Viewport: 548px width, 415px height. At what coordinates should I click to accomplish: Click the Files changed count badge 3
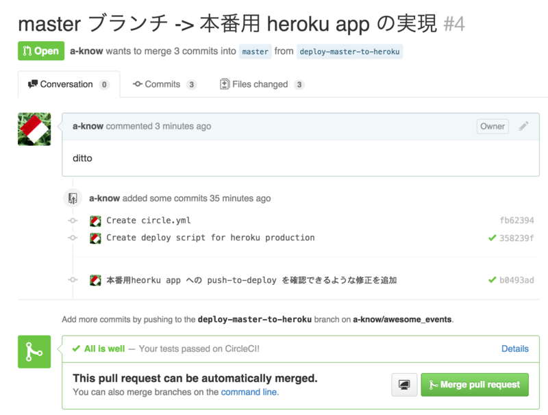299,84
